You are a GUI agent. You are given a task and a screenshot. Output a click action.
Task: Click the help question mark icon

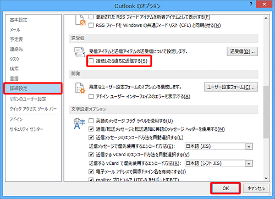point(251,4)
